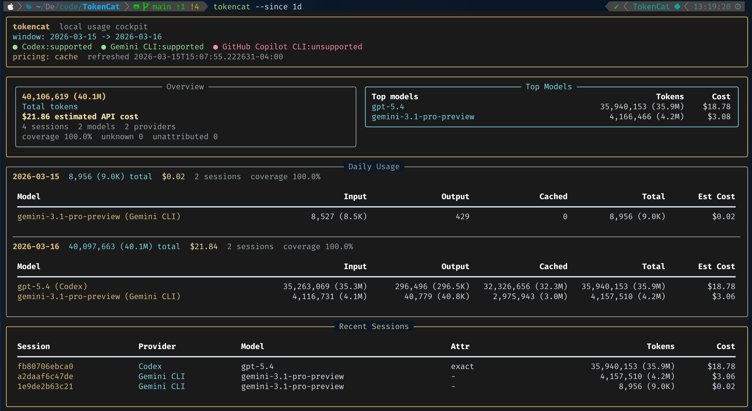The image size is (752, 411).
Task: Click 'unknown 0' in Overview
Action: point(122,137)
